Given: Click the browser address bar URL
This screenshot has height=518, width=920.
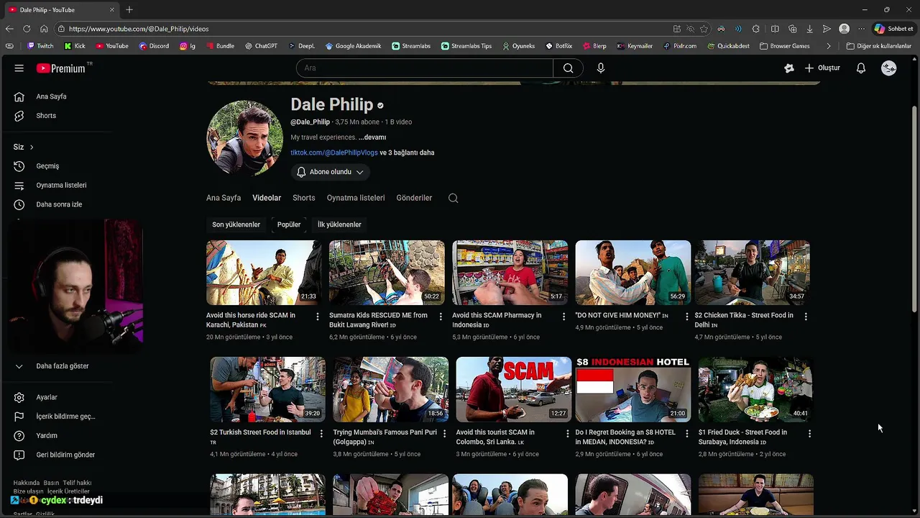Looking at the screenshot, I should click(139, 29).
